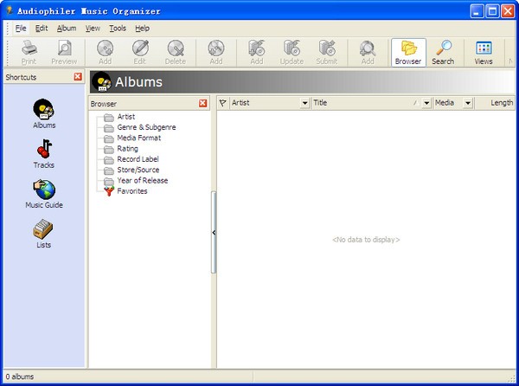
Task: Select Year of Release in Browser tree
Action: (143, 180)
